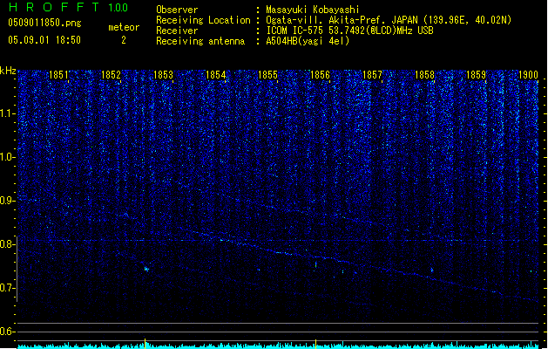Screen dimensions: 548x349
Task: Click the Receiving antenna label
Action: point(200,41)
